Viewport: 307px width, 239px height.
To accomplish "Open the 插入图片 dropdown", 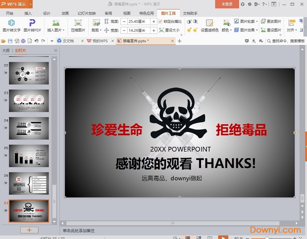I will point(56,30).
